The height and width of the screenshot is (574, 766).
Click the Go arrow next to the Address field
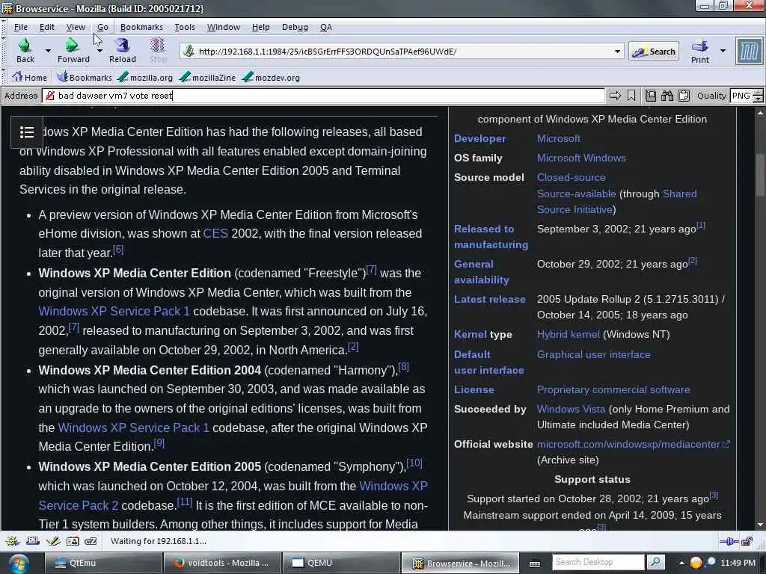[615, 96]
